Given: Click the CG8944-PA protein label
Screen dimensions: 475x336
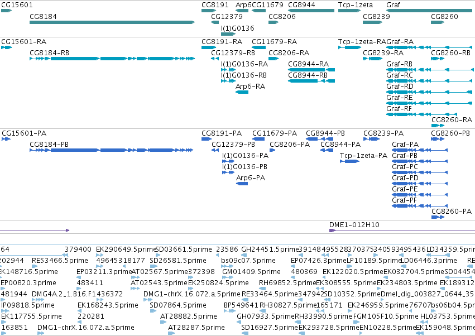Looking at the screenshot, I should point(340,144).
